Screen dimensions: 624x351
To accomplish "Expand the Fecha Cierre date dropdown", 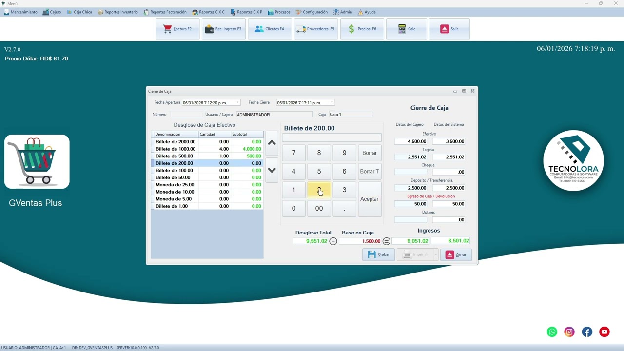I will (331, 103).
